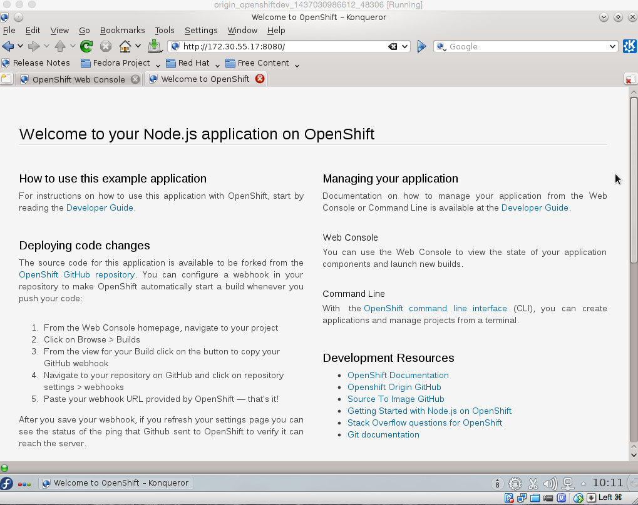The width and height of the screenshot is (638, 505).
Task: Click the Google search input field
Action: pyautogui.click(x=527, y=47)
